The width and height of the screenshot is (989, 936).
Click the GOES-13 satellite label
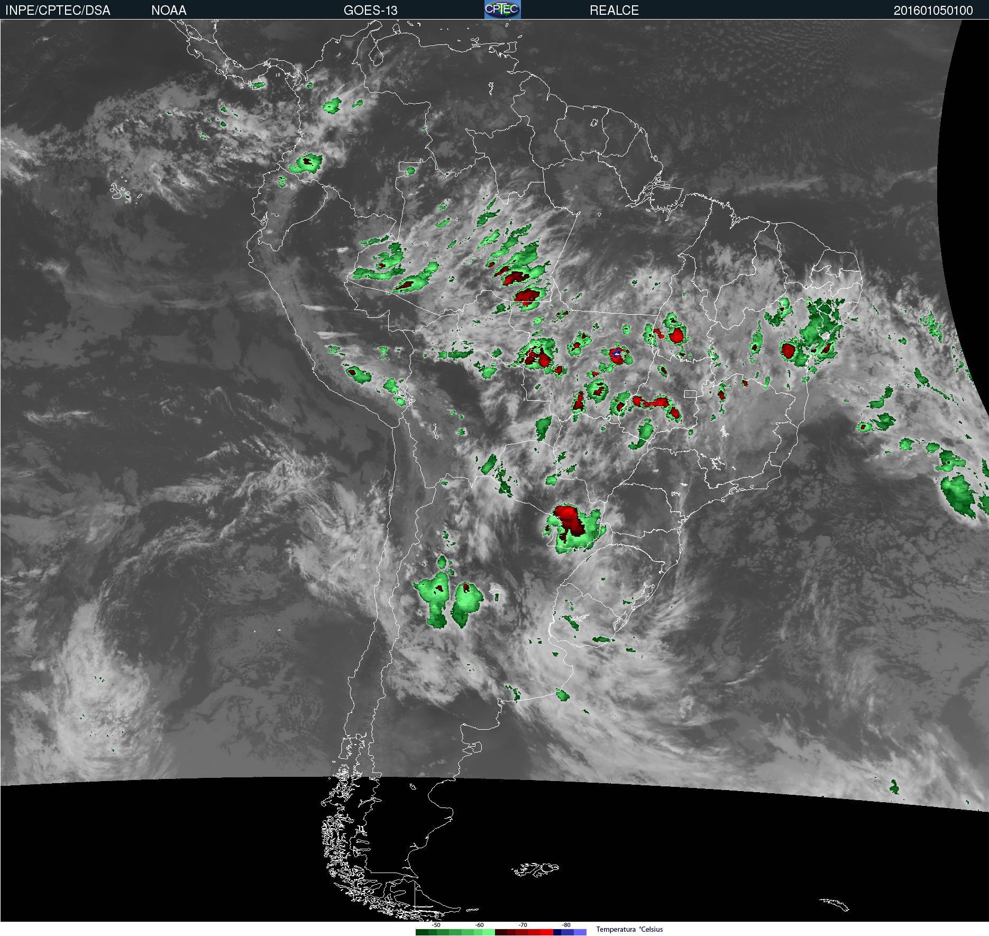[x=370, y=10]
